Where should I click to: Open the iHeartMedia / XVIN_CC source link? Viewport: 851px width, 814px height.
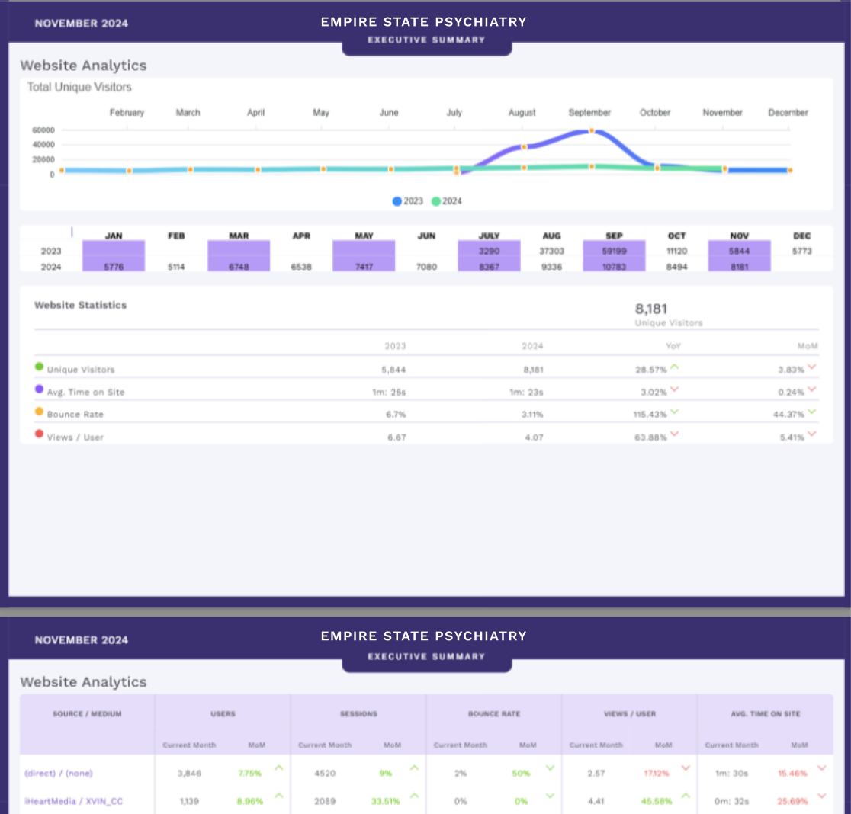(73, 801)
